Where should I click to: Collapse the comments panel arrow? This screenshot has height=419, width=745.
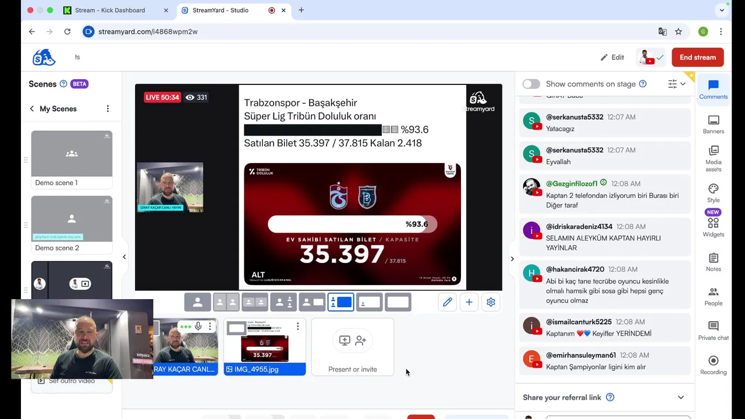[x=512, y=258]
